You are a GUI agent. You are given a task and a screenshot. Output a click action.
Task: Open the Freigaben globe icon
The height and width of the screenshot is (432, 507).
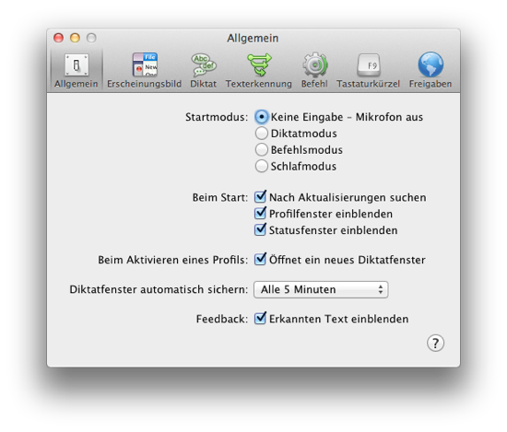click(x=430, y=64)
